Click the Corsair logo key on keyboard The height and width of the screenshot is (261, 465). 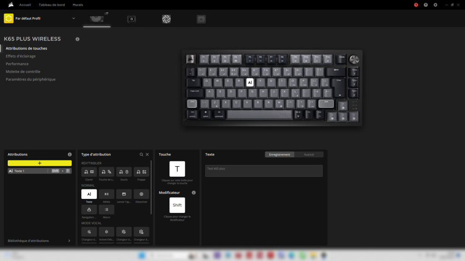190,59
